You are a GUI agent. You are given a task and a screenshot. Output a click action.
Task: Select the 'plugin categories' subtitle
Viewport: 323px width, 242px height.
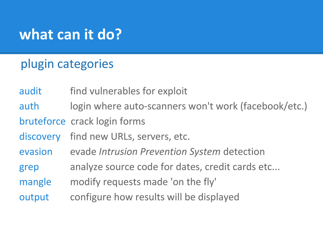(x=67, y=64)
